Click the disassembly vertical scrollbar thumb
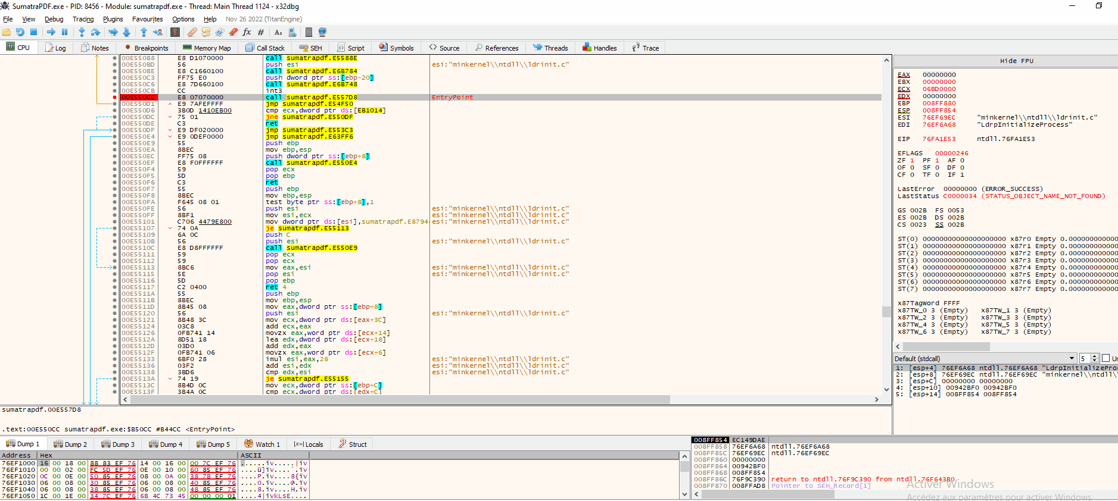 tap(886, 312)
